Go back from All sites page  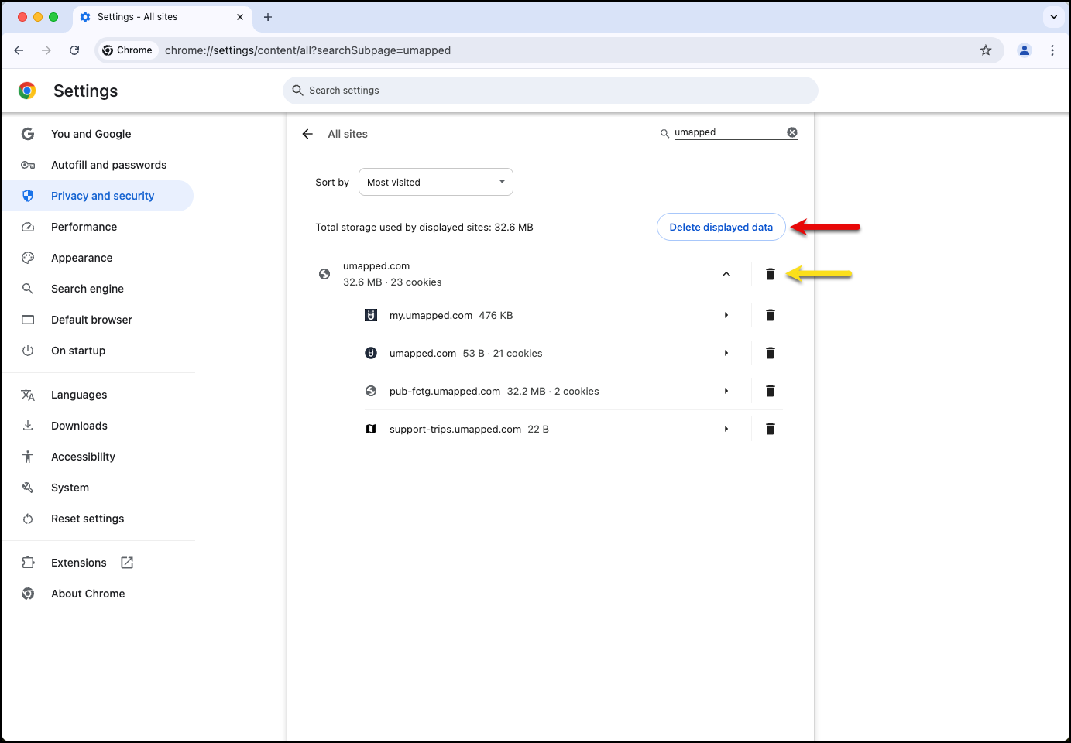307,134
